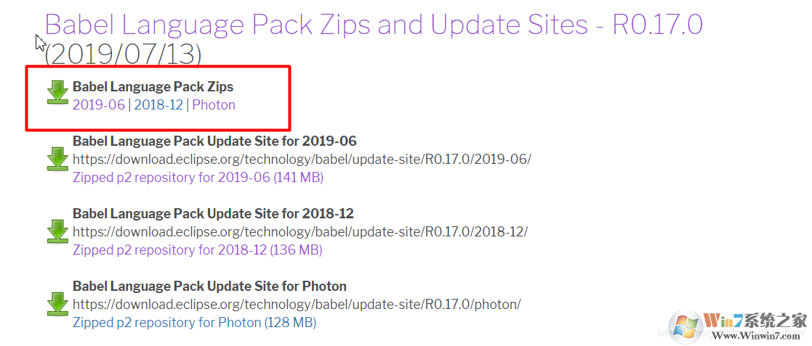Open the 2019-06 language pack zips link
812x346 pixels.
click(99, 105)
